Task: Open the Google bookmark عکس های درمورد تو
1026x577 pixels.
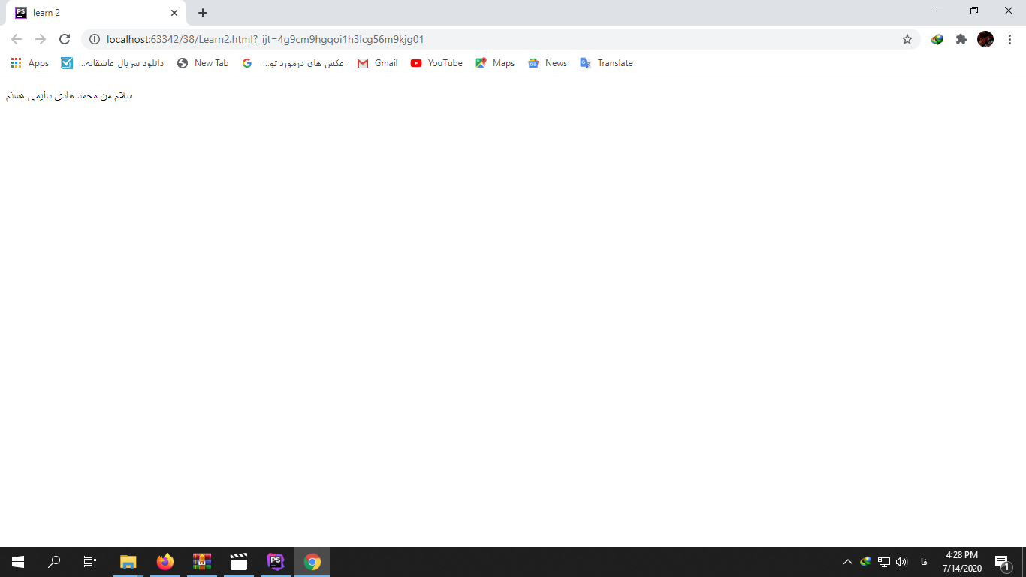Action: (x=294, y=63)
